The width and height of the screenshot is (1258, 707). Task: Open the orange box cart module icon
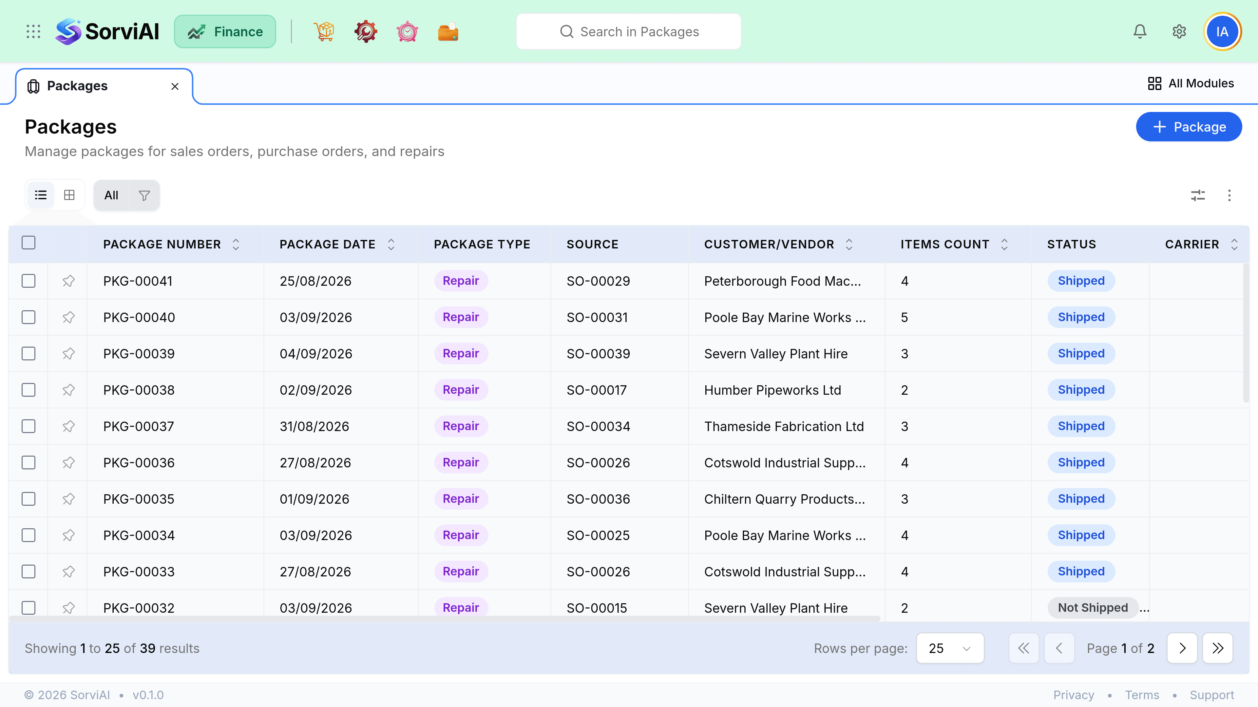pyautogui.click(x=324, y=32)
